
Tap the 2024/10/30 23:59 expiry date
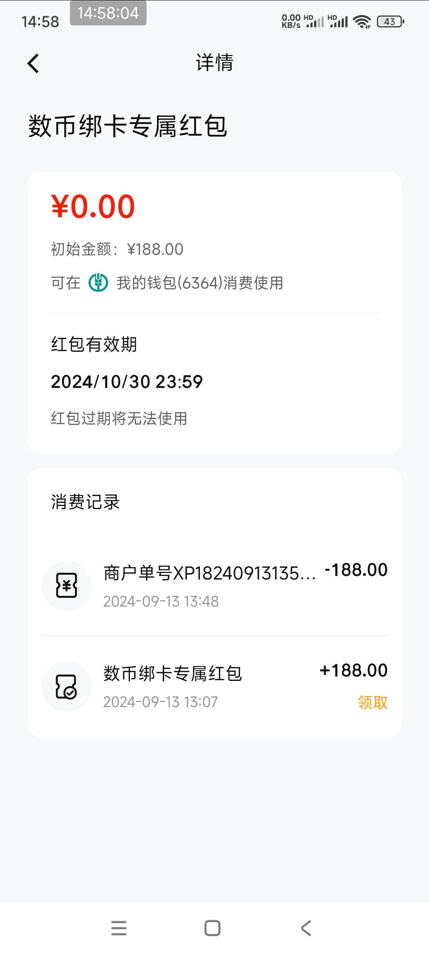pos(127,382)
